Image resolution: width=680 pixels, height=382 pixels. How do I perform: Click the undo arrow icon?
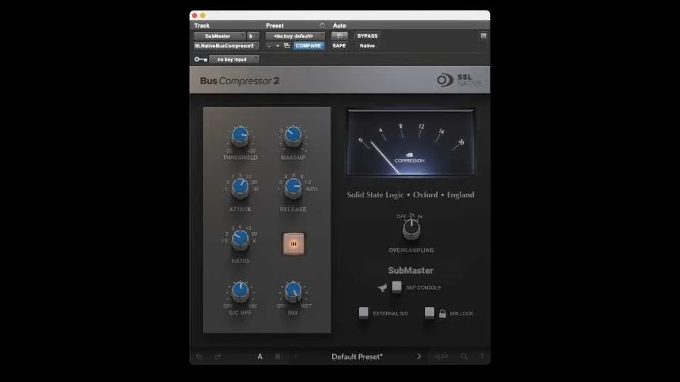coord(200,357)
